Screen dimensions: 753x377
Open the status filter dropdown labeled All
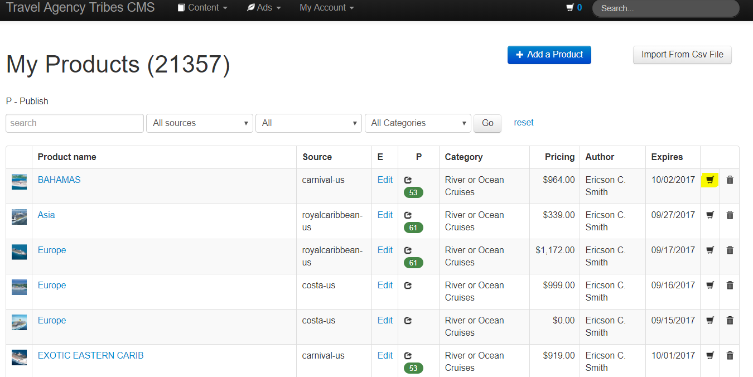308,123
